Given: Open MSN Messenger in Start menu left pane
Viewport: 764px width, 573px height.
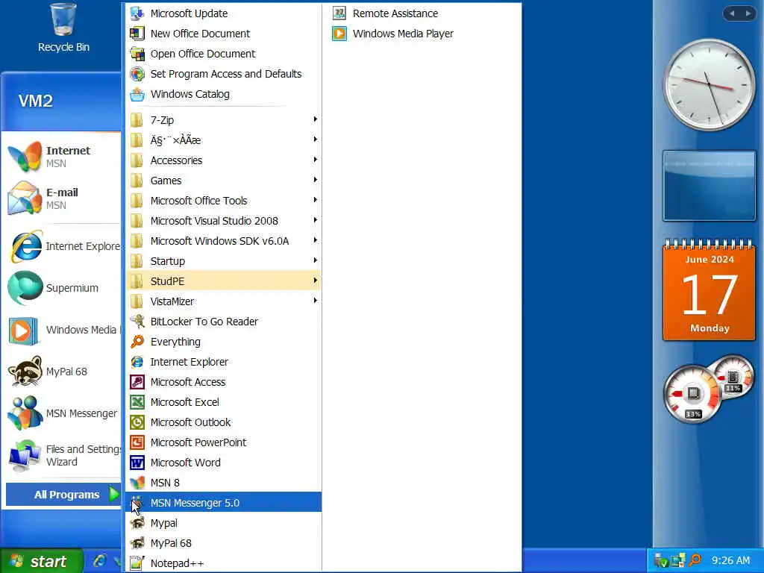Looking at the screenshot, I should (63, 413).
